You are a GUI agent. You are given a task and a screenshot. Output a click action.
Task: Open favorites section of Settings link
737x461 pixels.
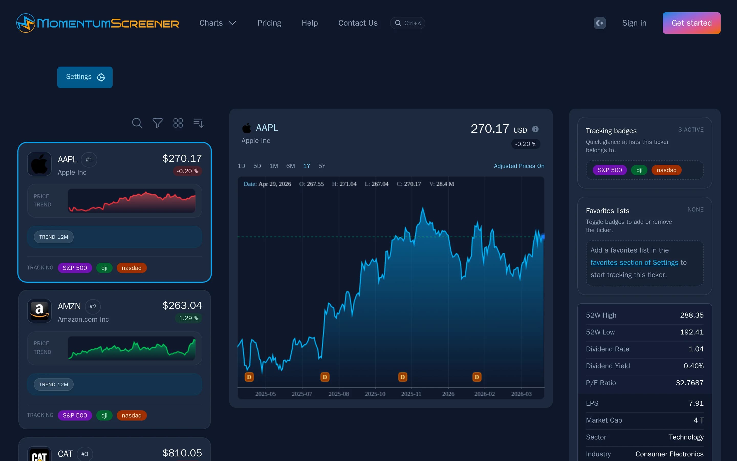(634, 263)
